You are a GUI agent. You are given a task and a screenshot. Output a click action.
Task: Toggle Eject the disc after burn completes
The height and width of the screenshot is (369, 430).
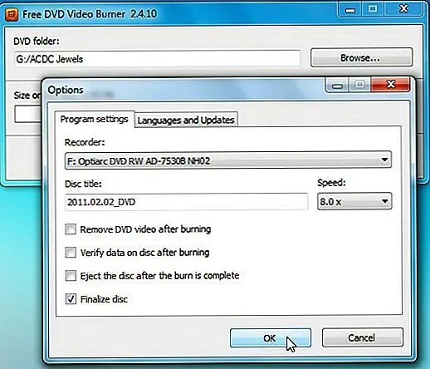71,276
